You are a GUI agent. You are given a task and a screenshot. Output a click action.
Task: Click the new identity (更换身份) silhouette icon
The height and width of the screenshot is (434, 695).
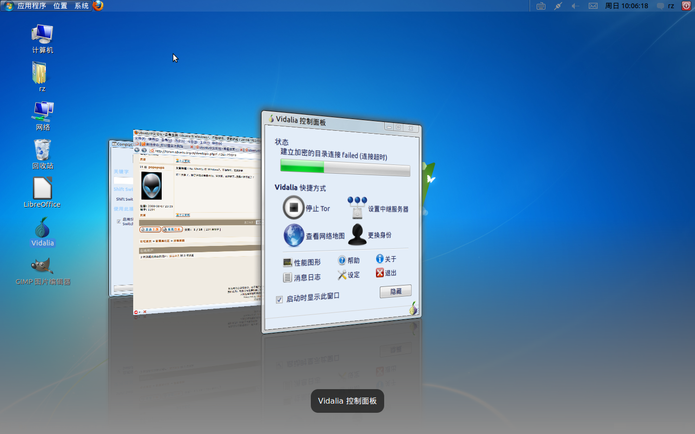coord(357,234)
